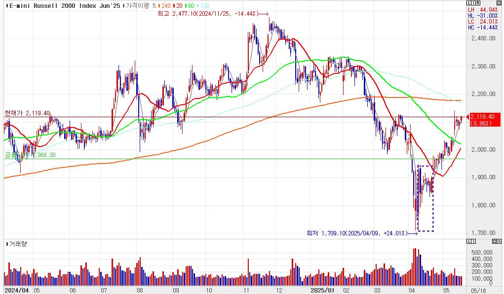Click the L button in the volume panel
The height and width of the screenshot is (294, 504).
pyautogui.click(x=469, y=241)
